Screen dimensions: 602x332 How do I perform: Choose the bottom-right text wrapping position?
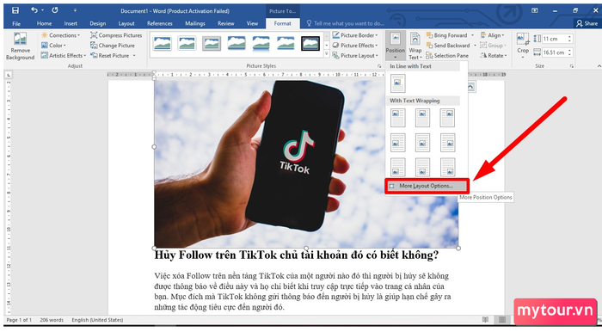coord(448,168)
